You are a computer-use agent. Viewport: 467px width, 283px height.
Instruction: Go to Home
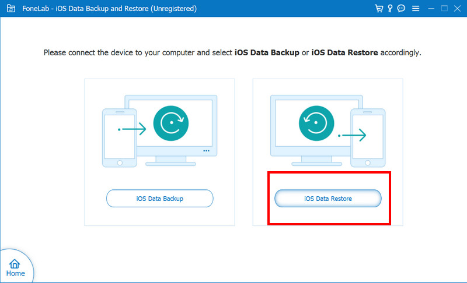point(16,268)
